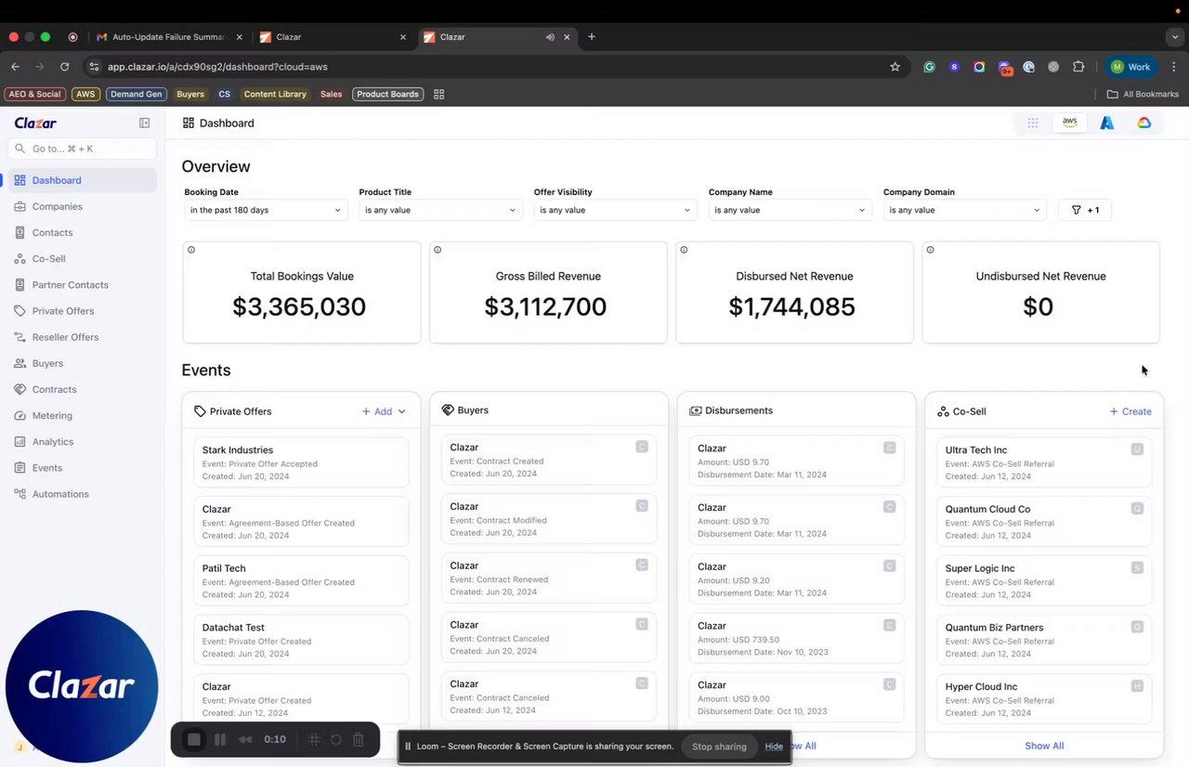Screen dimensions: 1189x767
Task: Show info for Gross Billed Revenue card
Action: point(438,250)
